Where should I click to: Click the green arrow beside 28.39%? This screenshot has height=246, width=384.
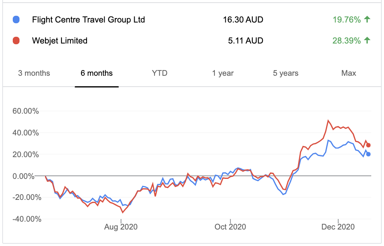pos(367,40)
